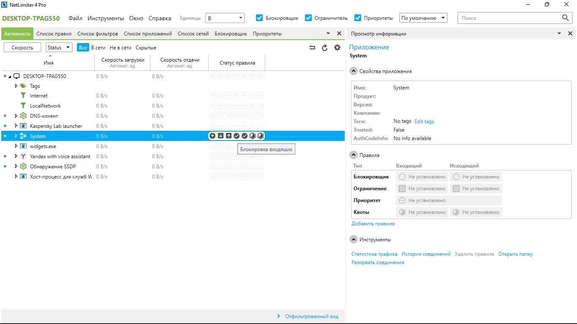Switch to the Список правил tab

point(54,34)
